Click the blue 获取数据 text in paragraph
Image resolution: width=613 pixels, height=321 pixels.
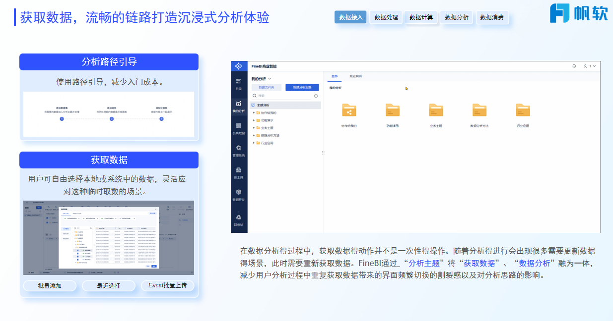(x=479, y=263)
